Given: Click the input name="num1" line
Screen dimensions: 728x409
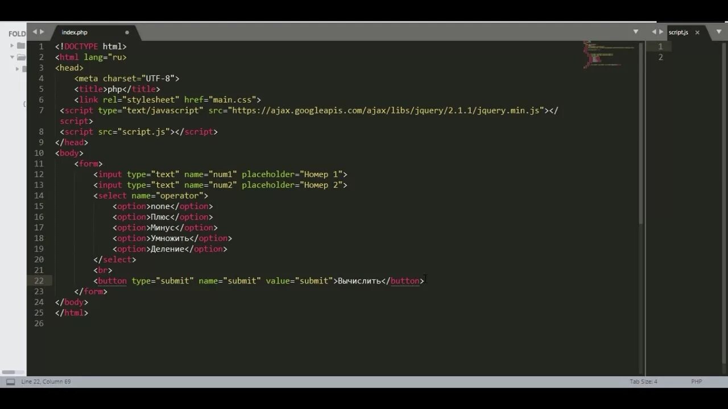Looking at the screenshot, I should (221, 174).
